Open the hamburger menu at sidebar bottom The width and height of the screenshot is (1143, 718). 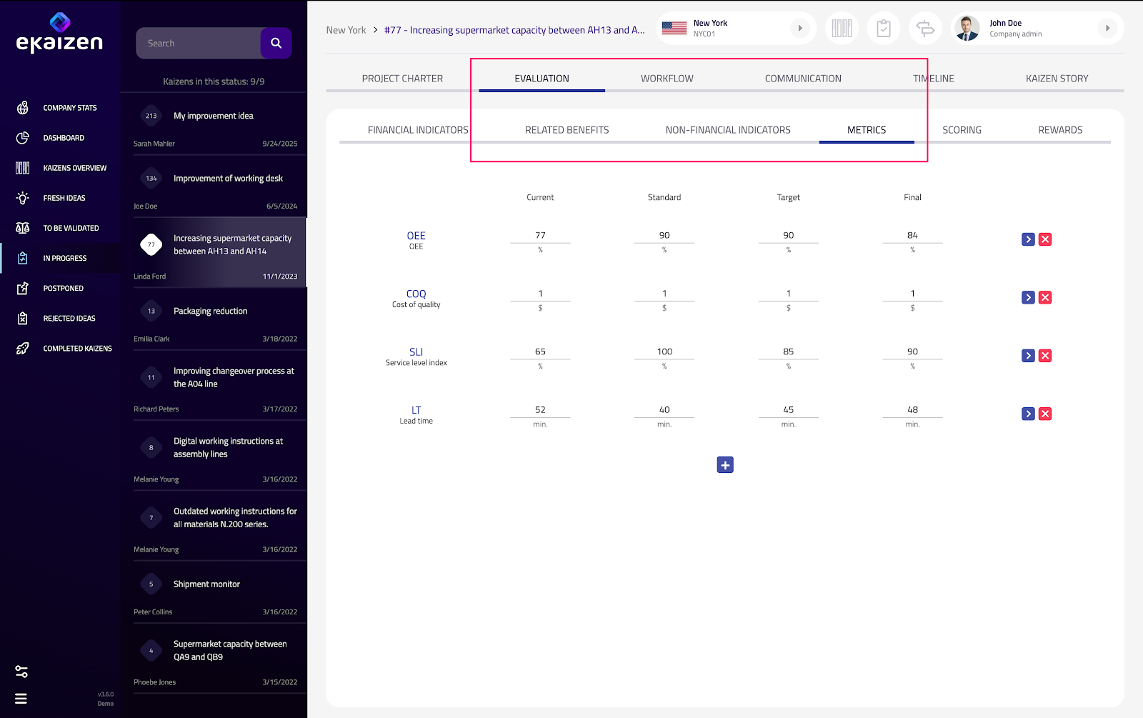(21, 699)
